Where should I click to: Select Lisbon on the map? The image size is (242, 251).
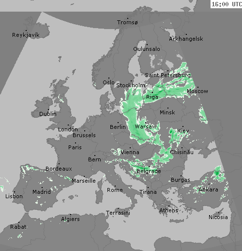tap(14, 196)
